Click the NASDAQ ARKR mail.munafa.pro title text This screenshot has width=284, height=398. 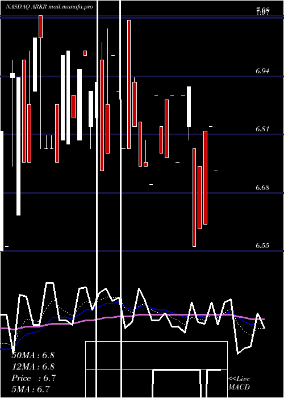(x=49, y=7)
